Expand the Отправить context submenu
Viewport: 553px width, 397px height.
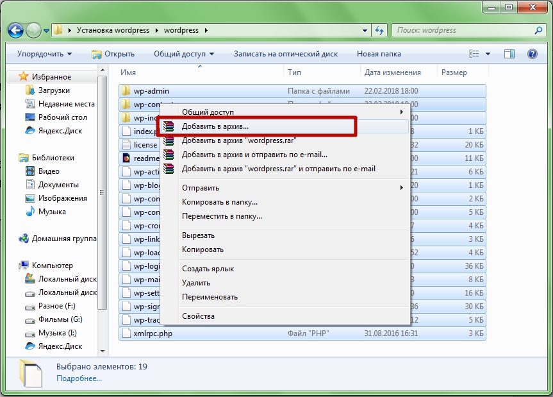[285, 188]
